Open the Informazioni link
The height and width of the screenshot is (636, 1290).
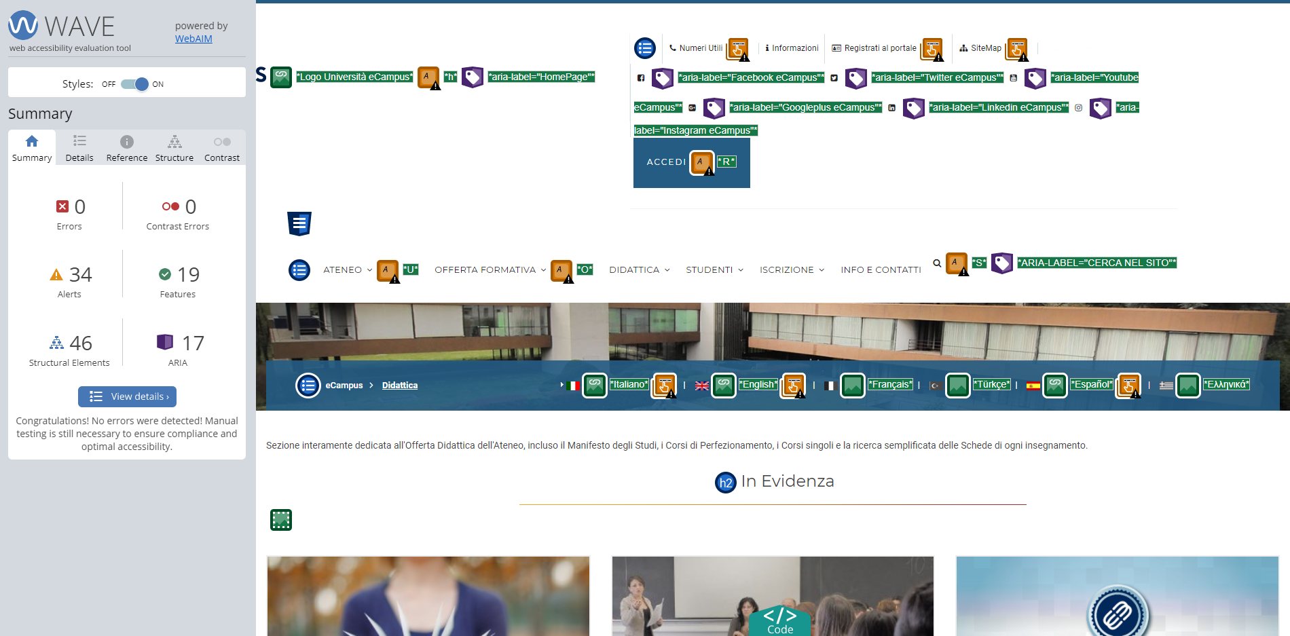(x=792, y=48)
